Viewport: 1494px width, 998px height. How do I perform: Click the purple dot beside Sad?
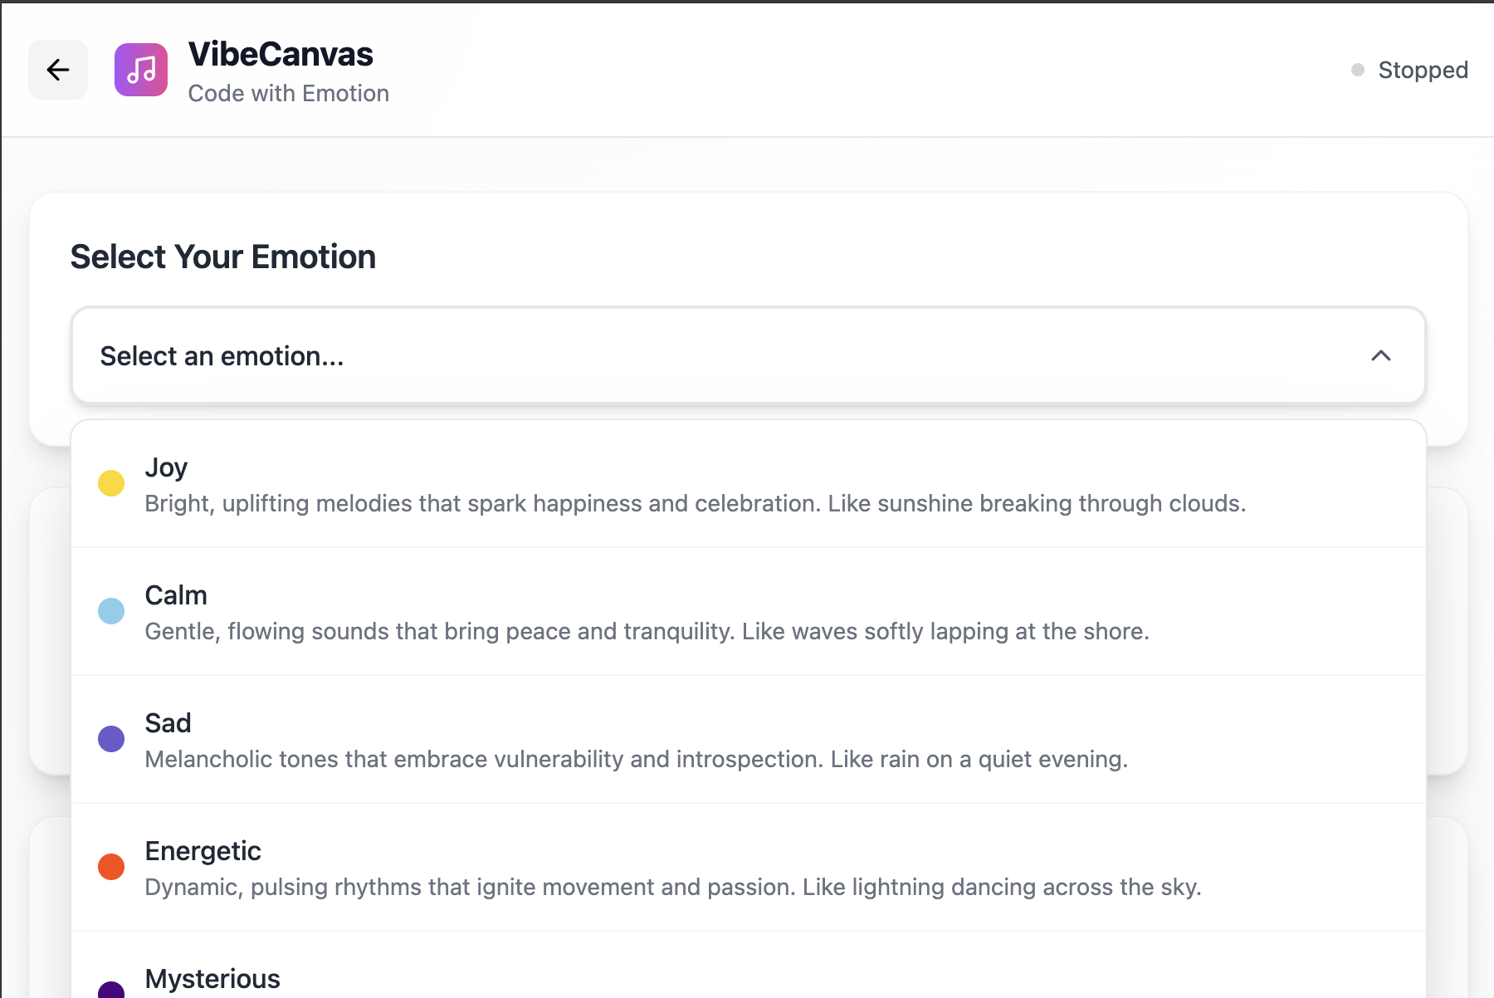click(110, 739)
